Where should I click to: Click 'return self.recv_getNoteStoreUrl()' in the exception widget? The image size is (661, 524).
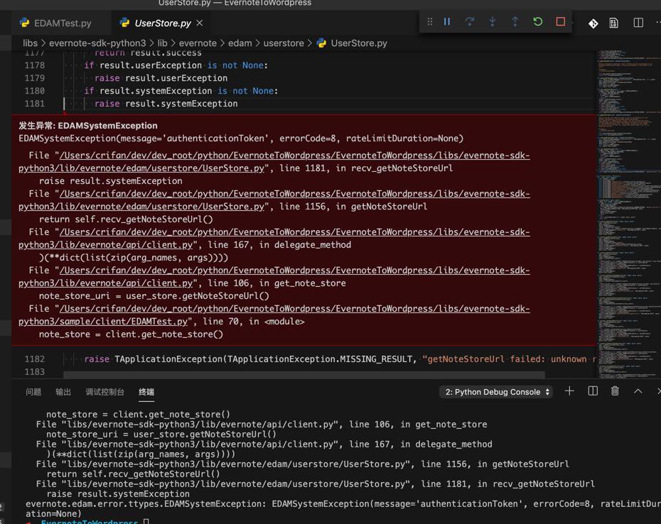(x=126, y=219)
